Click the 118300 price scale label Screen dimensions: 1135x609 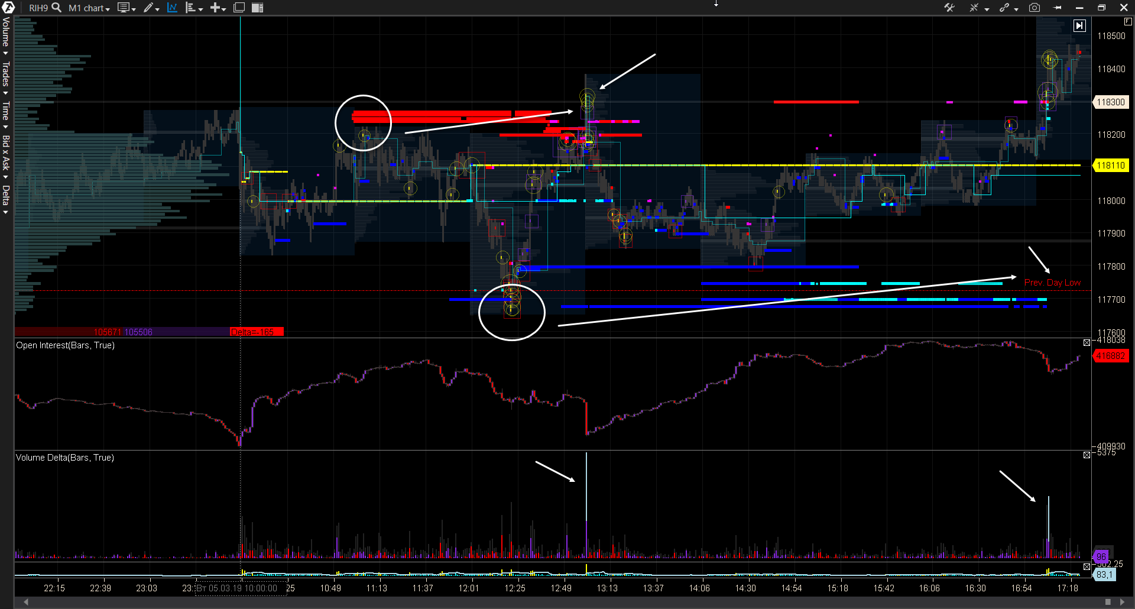pyautogui.click(x=1111, y=102)
